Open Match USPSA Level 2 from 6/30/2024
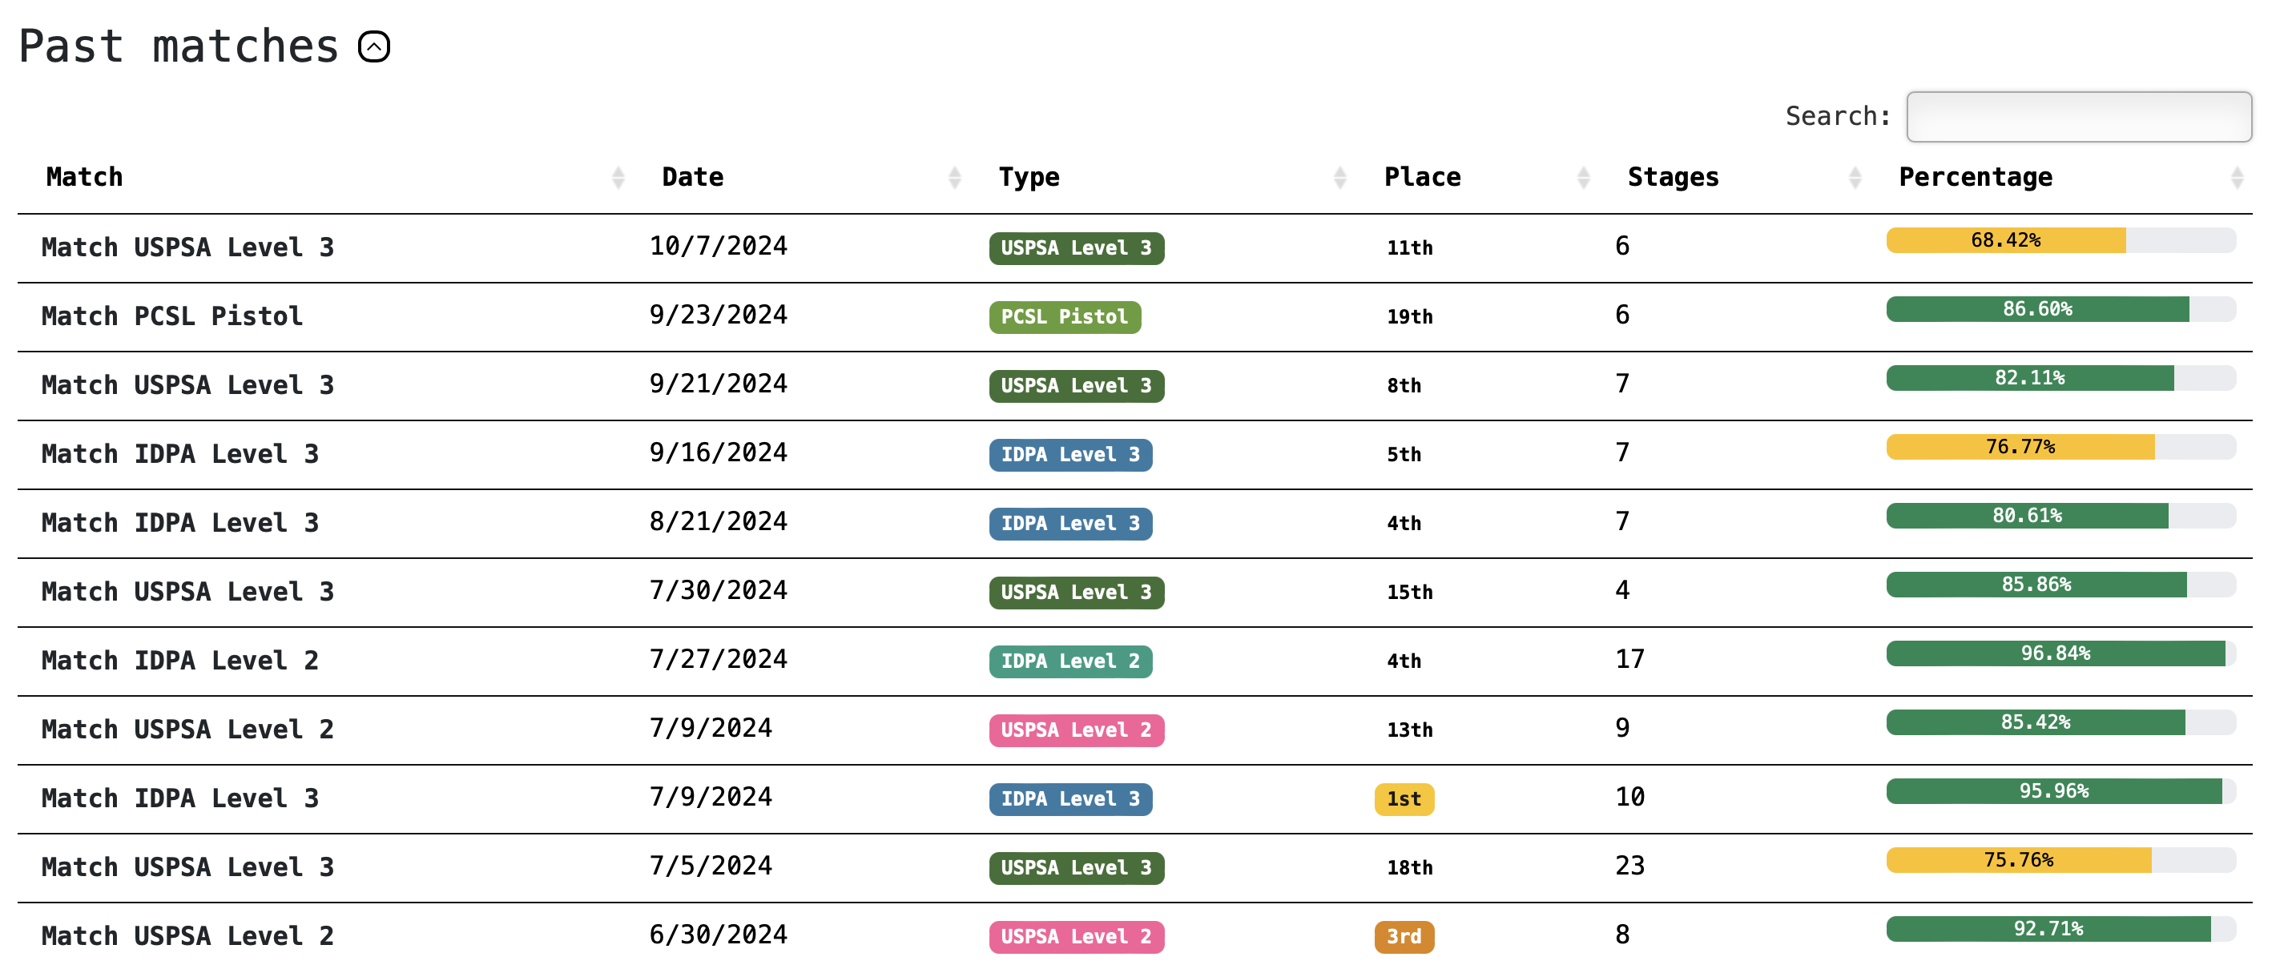Screen dimensions: 2296x969 coord(188,936)
